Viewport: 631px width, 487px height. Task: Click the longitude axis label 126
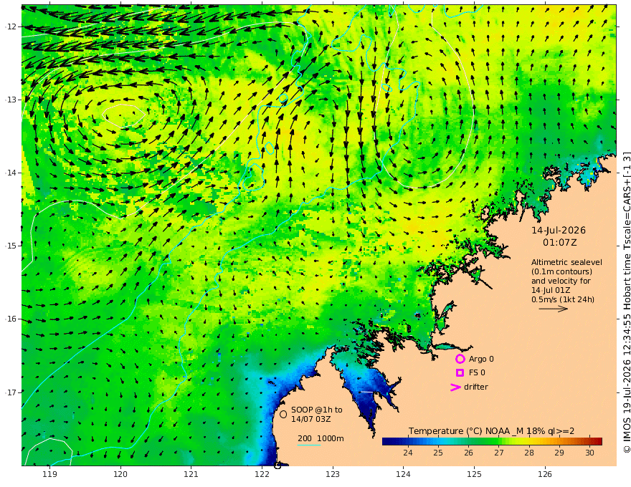[545, 474]
